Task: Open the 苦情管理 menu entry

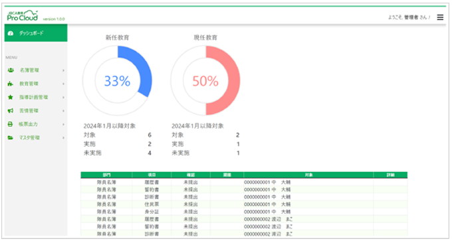Action: point(36,111)
